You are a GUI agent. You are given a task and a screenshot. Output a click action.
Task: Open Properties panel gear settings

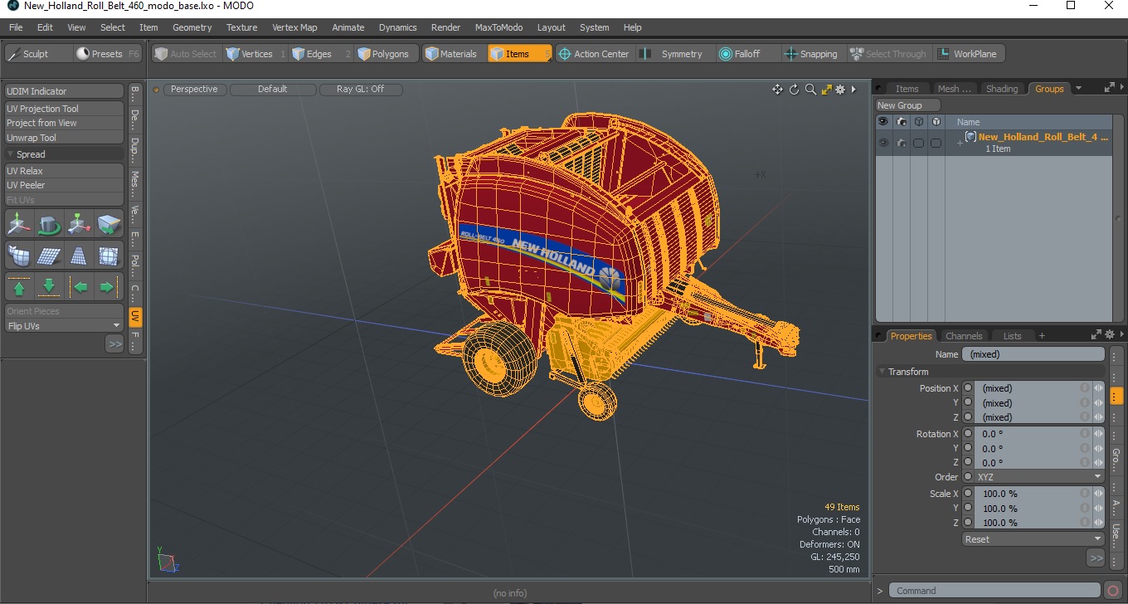click(x=1109, y=335)
